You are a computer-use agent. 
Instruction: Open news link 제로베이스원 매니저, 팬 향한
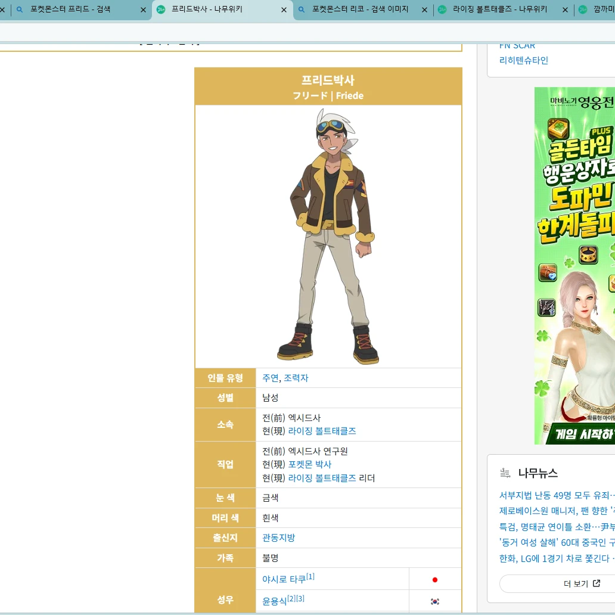tap(557, 511)
